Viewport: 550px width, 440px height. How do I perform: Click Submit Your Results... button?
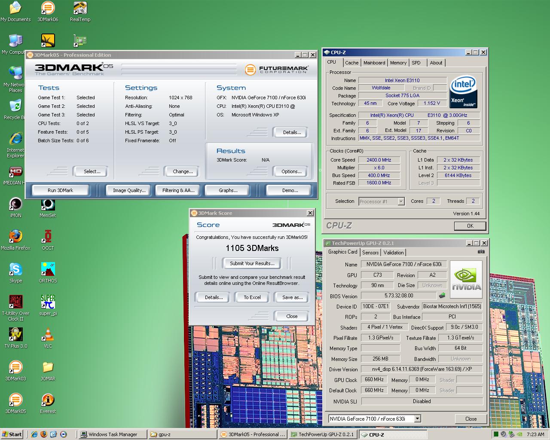[252, 263]
